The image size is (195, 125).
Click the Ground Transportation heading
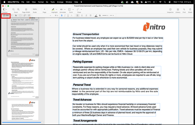pos(86,34)
